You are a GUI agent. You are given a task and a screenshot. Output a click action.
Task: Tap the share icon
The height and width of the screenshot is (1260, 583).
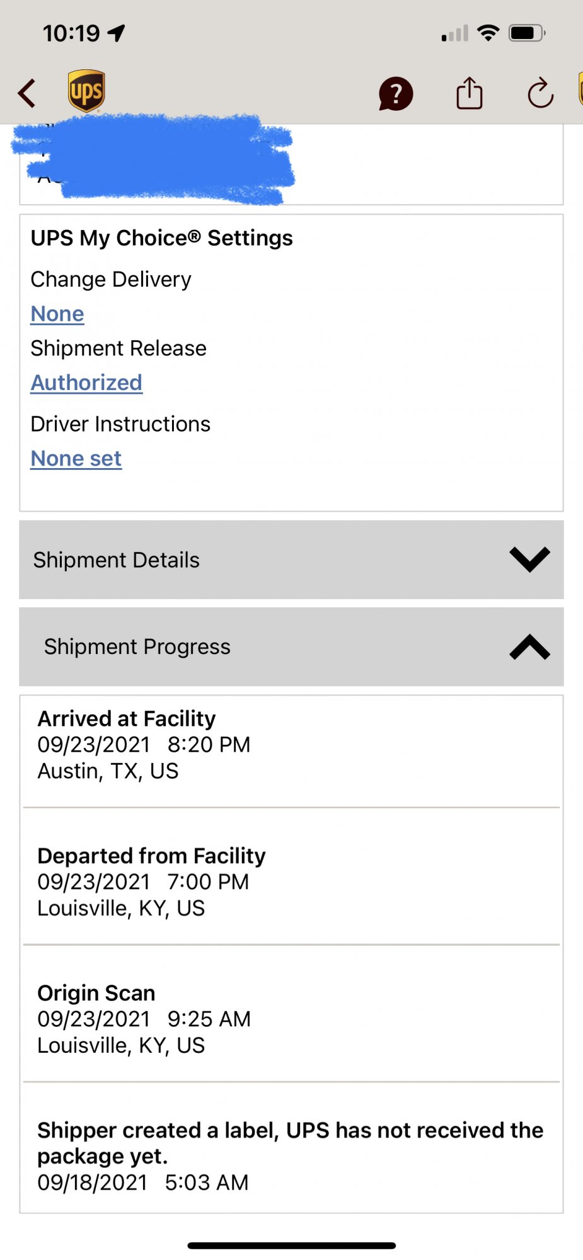469,94
